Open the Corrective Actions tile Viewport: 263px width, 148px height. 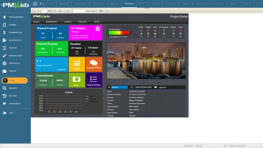tap(94, 64)
